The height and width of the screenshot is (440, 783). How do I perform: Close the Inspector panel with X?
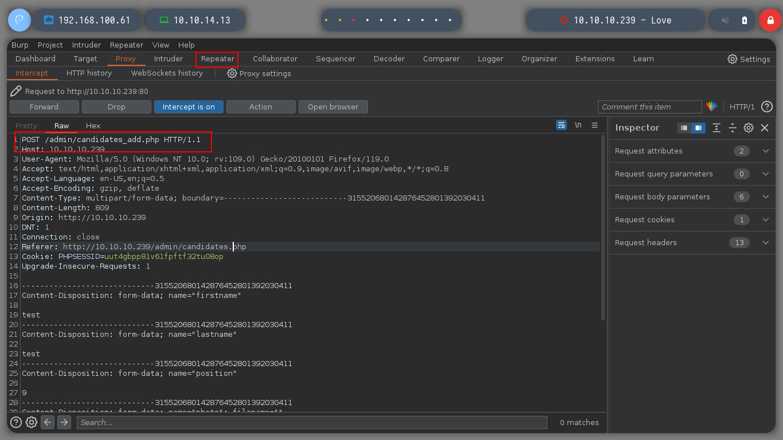point(765,128)
